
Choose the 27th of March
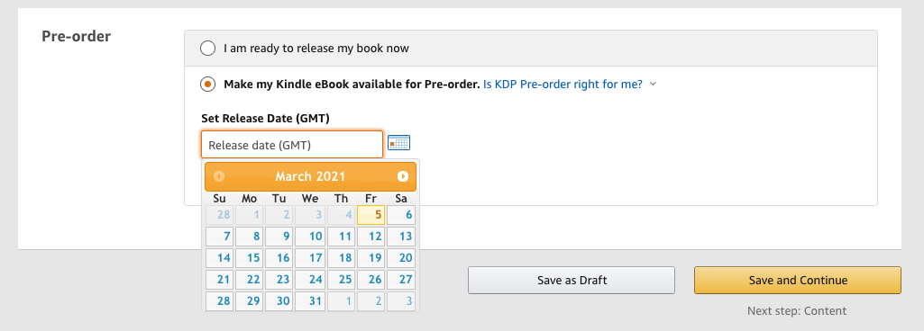pyautogui.click(x=401, y=279)
